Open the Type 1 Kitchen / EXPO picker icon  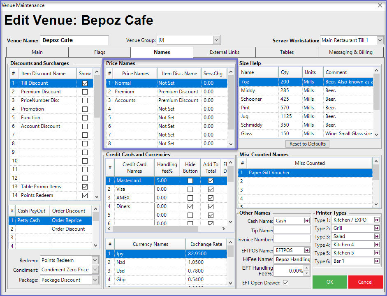[x=377, y=220]
